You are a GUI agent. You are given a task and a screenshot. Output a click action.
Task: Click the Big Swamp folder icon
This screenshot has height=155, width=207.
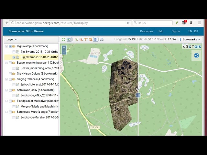click(14, 46)
